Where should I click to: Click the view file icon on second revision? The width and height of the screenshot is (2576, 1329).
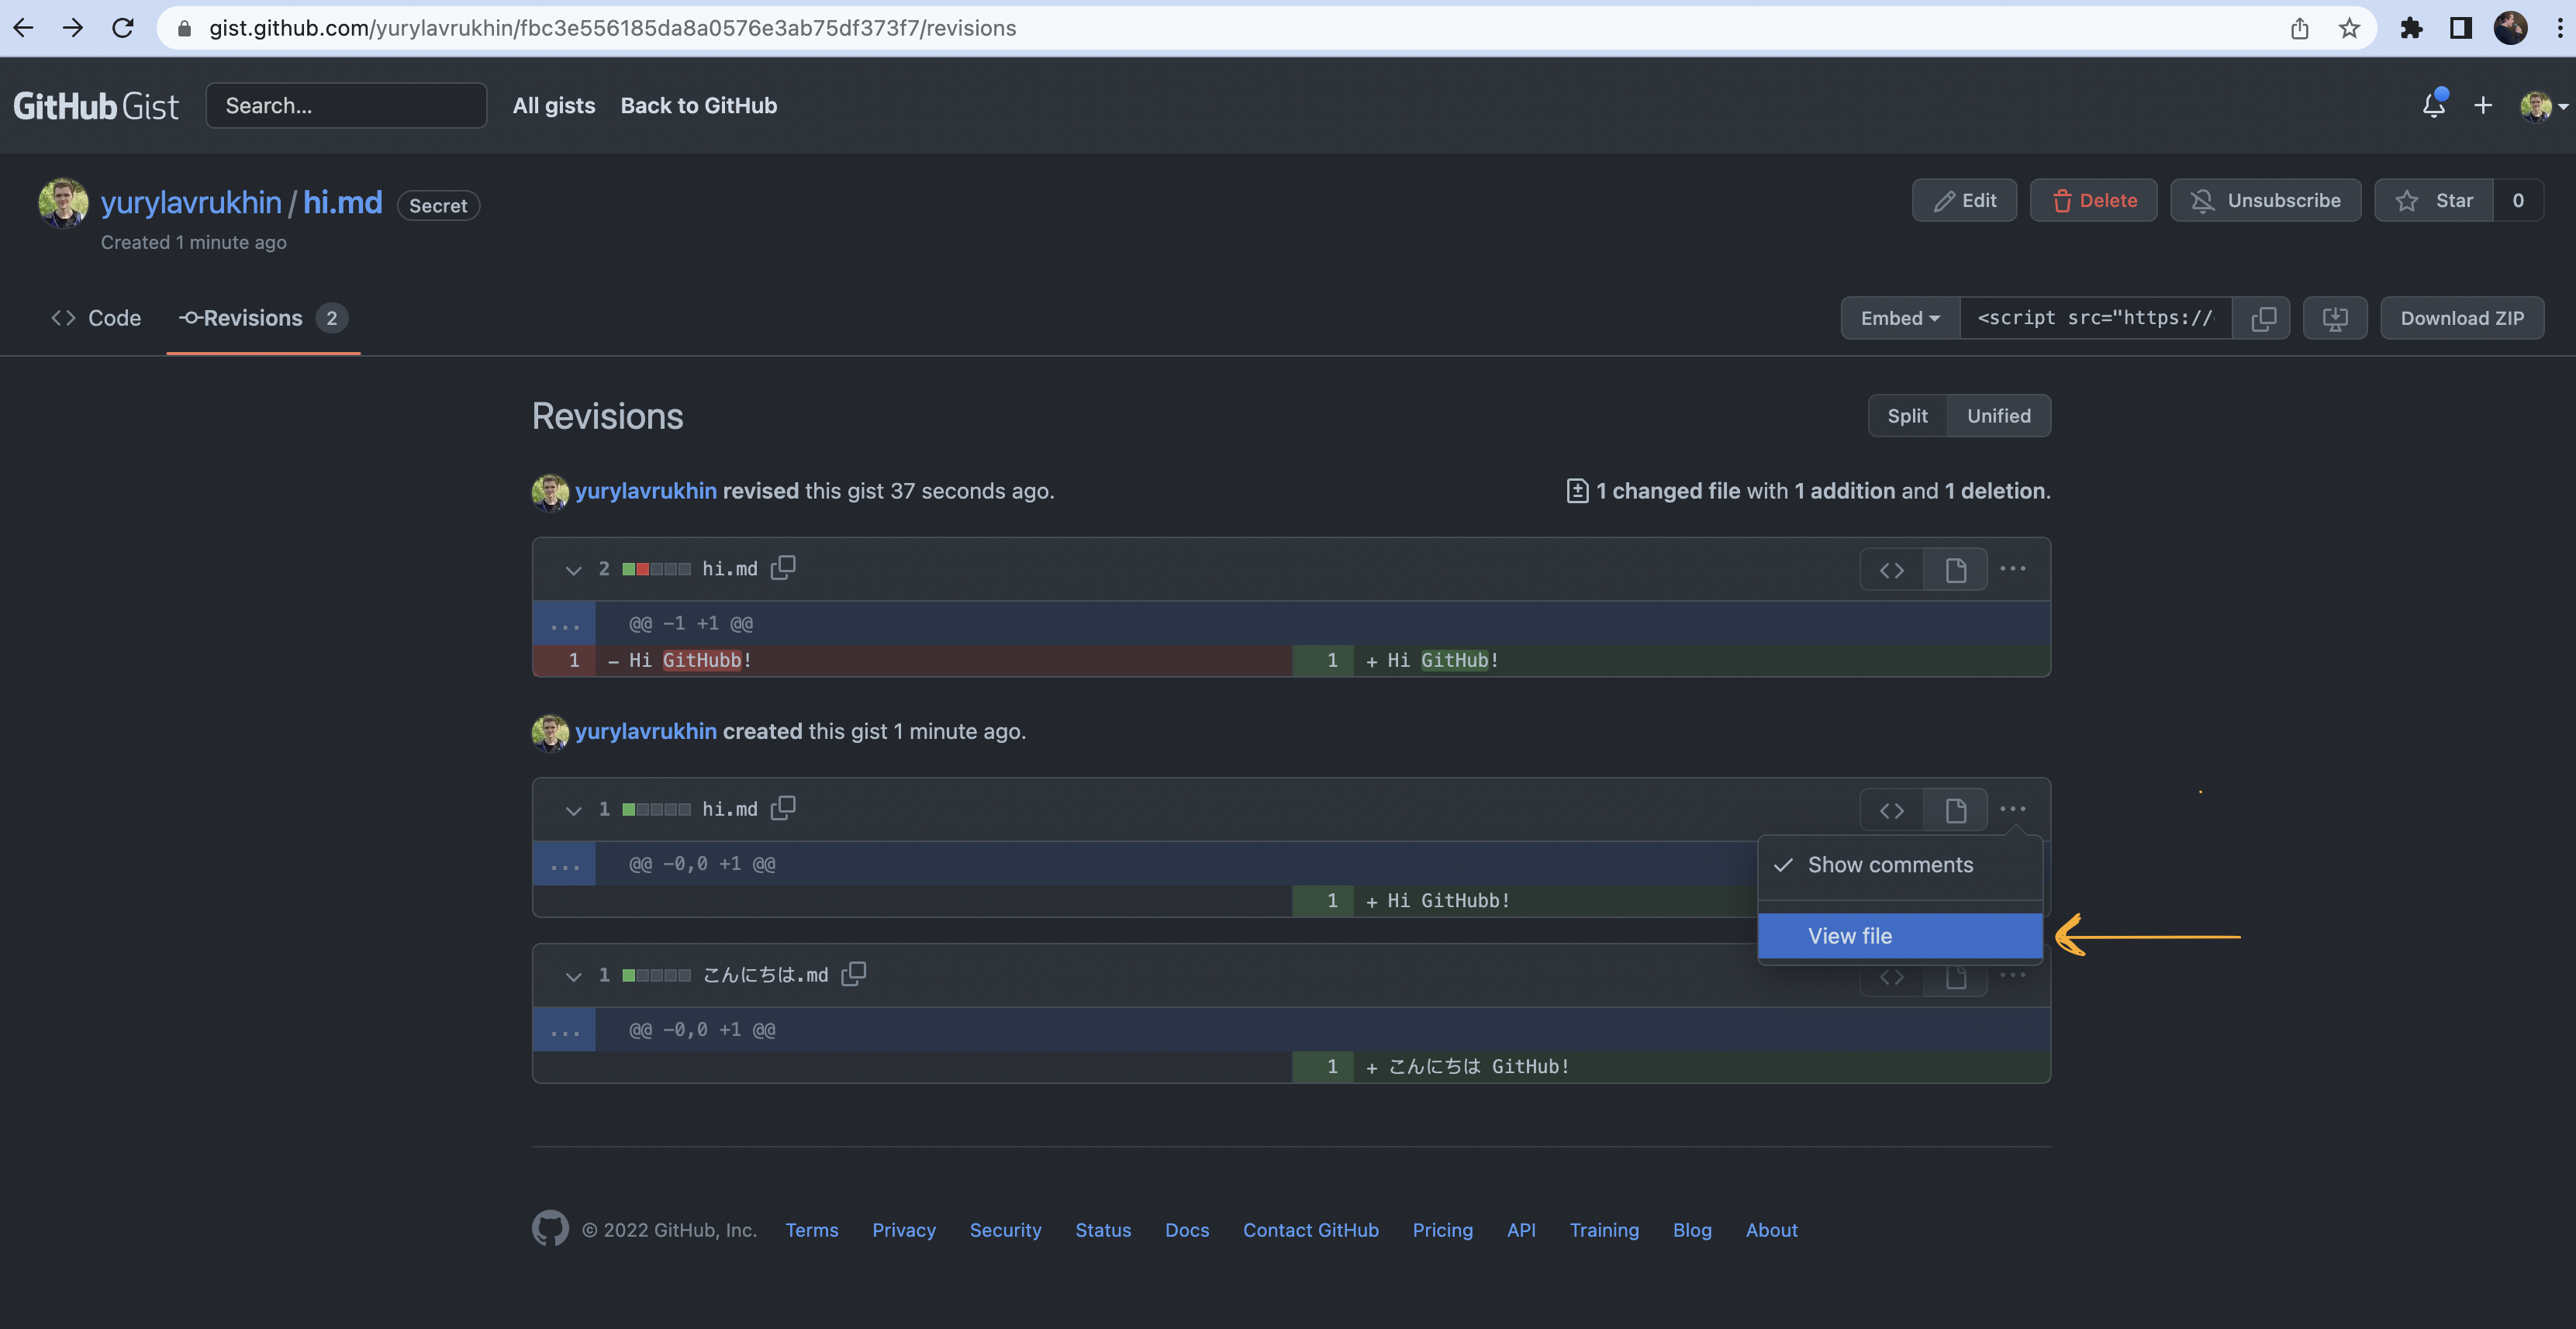(1955, 809)
